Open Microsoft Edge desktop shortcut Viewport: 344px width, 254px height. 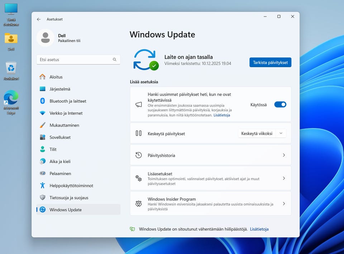tap(11, 102)
